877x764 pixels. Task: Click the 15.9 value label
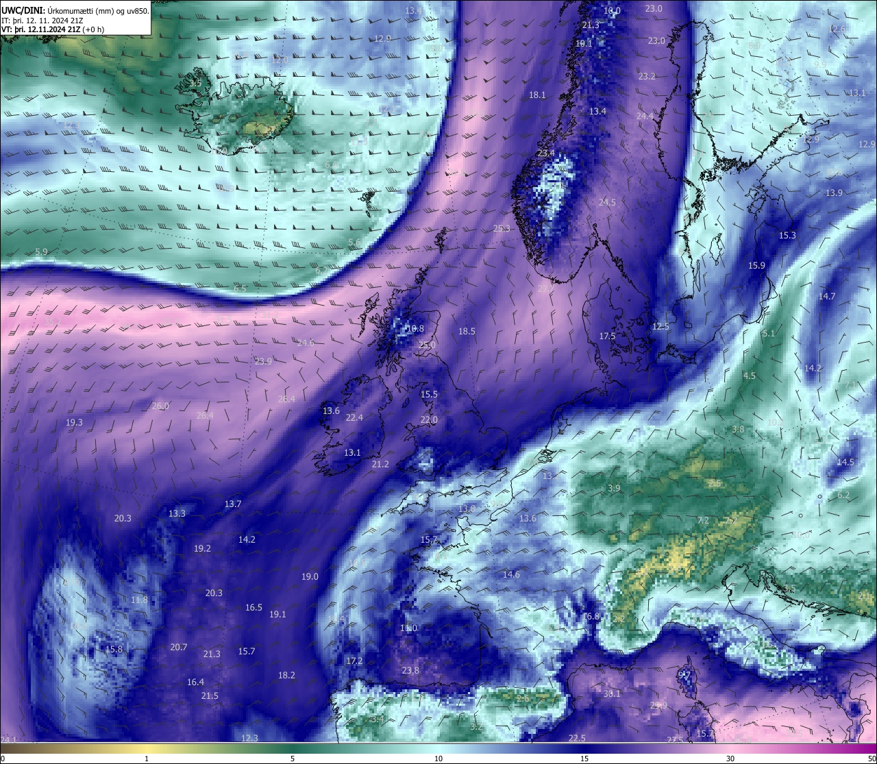pos(756,265)
